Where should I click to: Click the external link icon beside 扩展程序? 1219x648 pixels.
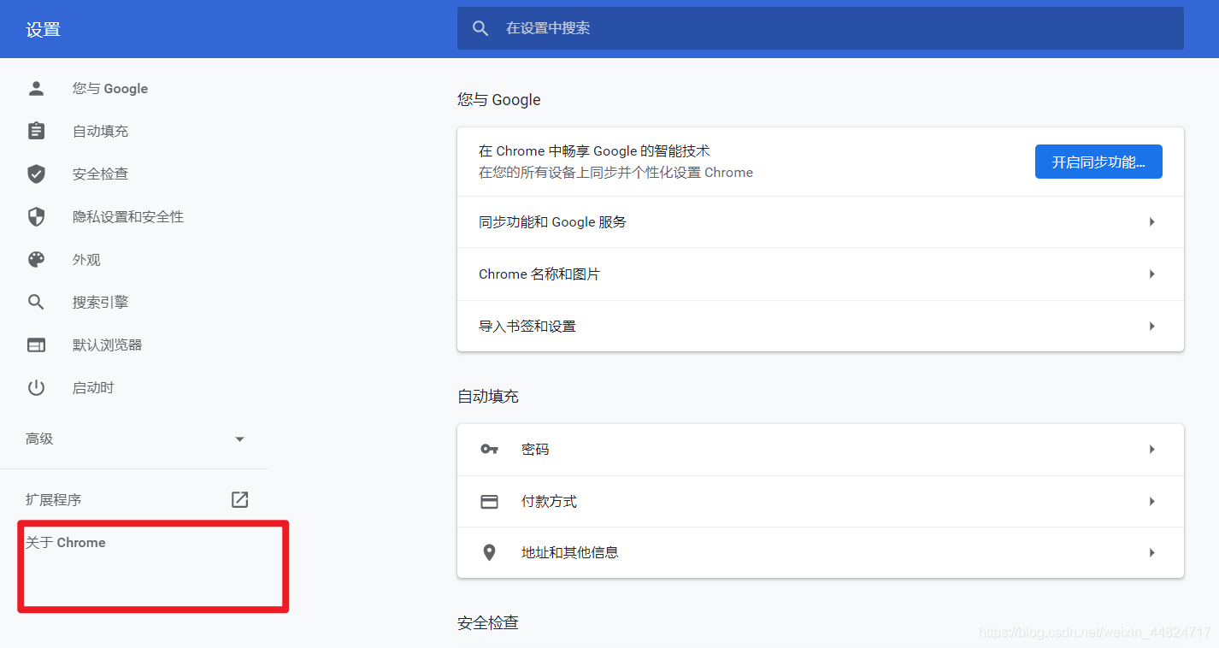240,499
